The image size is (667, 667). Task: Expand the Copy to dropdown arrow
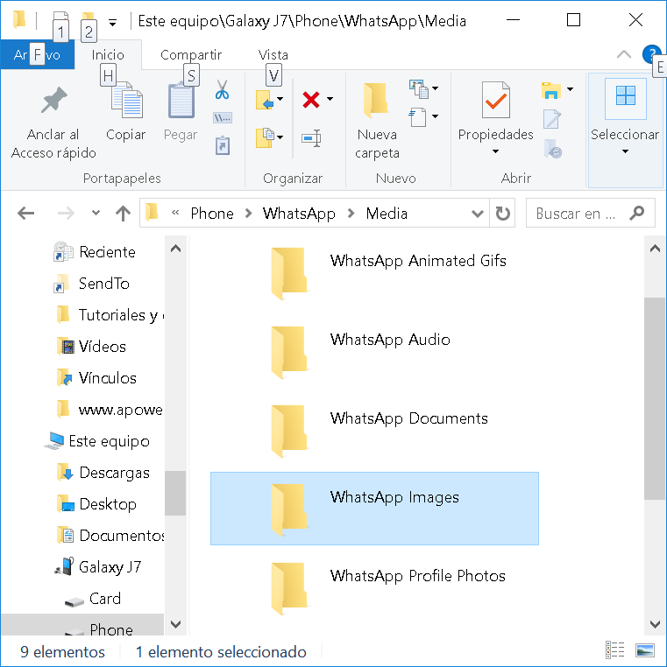tap(280, 137)
